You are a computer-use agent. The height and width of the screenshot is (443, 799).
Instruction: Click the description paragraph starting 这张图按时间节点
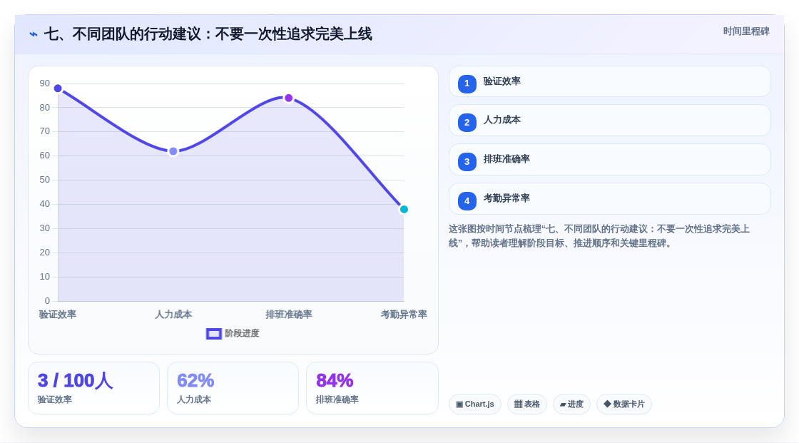pos(599,236)
